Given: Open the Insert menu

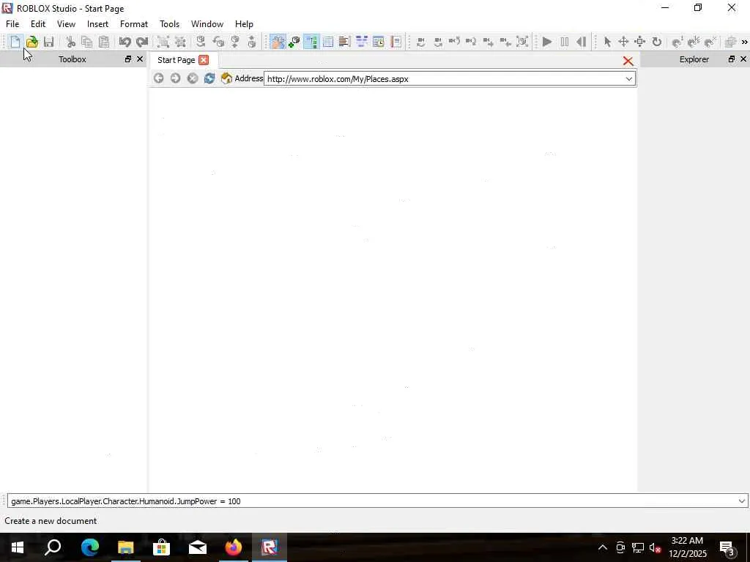Looking at the screenshot, I should tap(97, 24).
